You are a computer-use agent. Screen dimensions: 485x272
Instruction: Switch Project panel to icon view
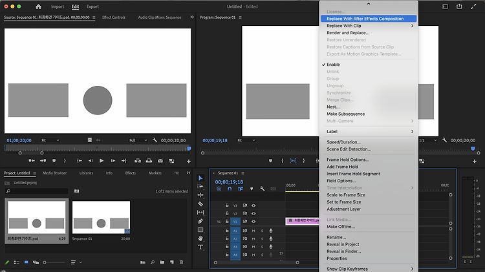[x=27, y=262]
